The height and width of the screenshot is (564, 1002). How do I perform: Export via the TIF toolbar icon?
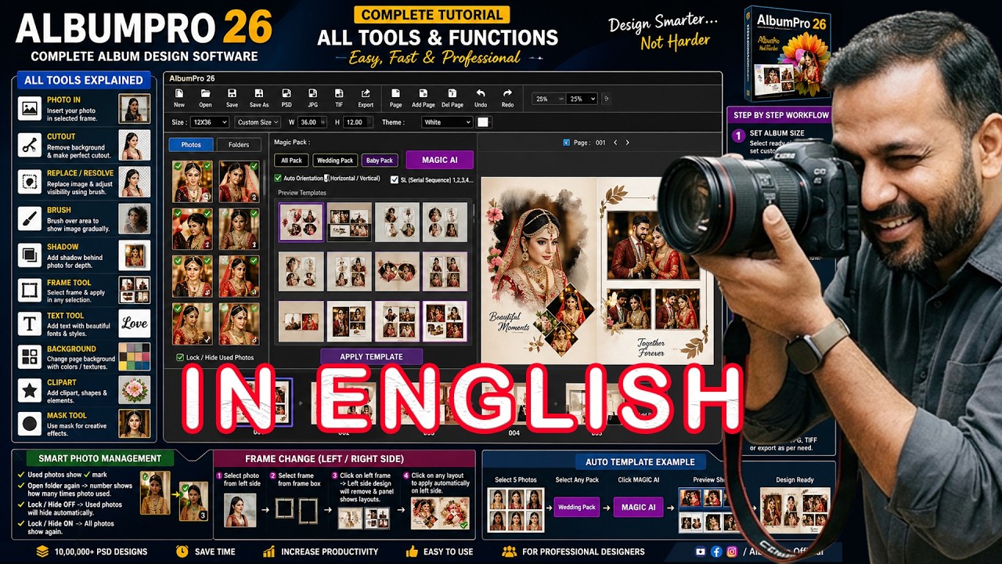tap(338, 94)
